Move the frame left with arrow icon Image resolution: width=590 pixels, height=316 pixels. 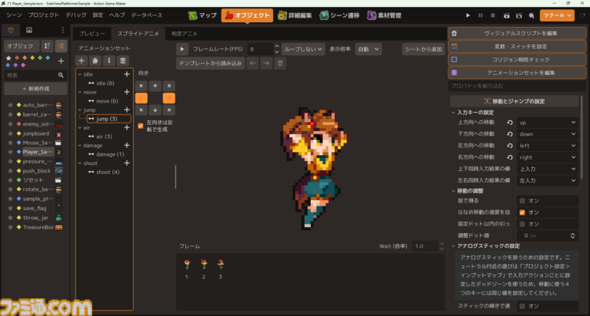[253, 63]
